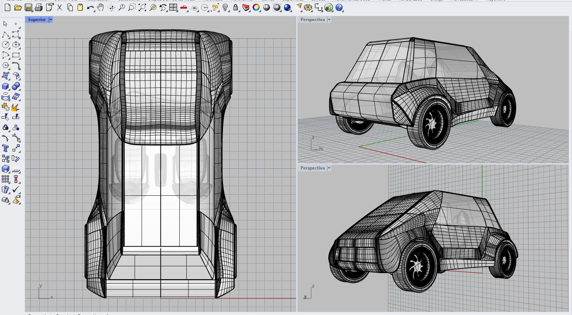Cut selection with the scissors icon

pos(60,7)
